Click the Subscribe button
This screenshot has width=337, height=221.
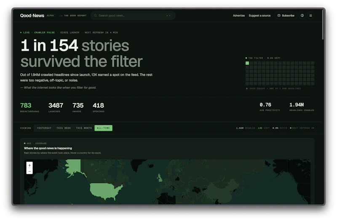click(286, 16)
